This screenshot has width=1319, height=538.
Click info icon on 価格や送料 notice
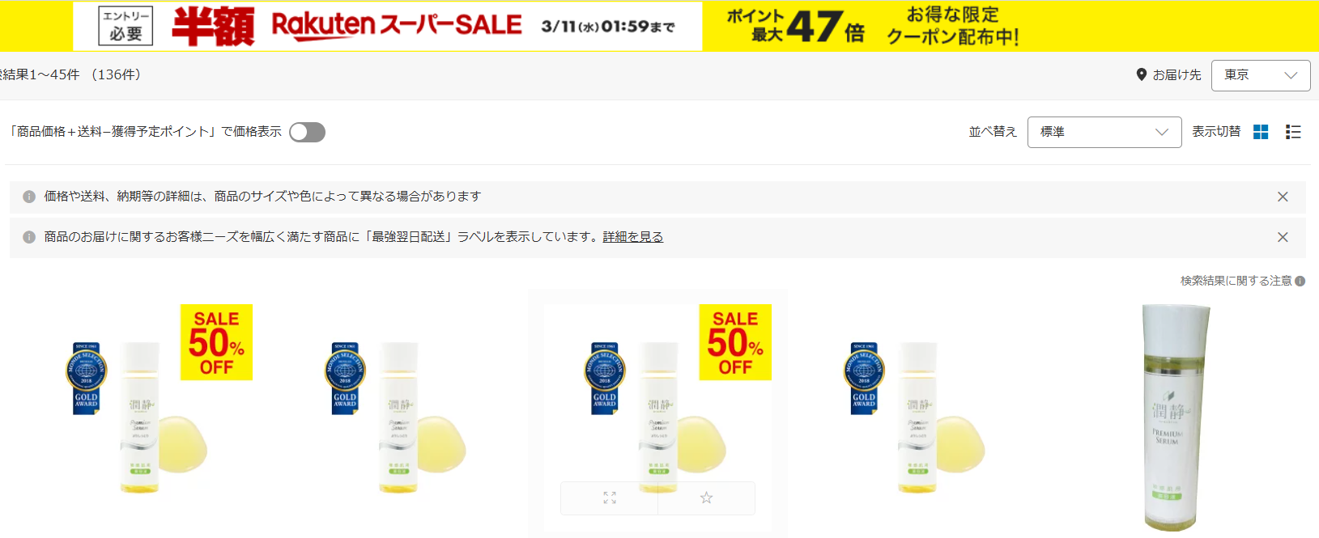tap(29, 197)
